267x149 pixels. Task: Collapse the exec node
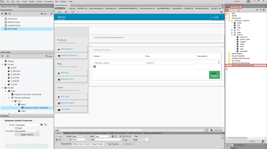point(12,101)
